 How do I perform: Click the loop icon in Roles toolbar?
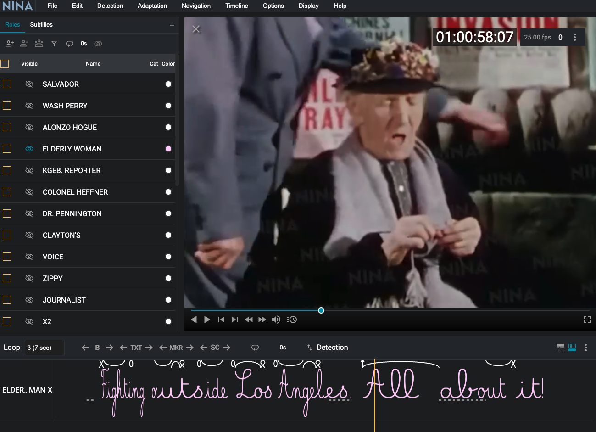(70, 44)
